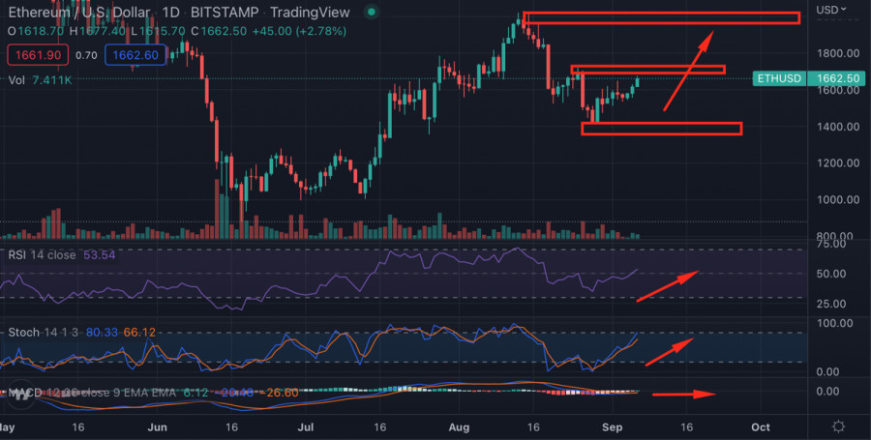Image resolution: width=871 pixels, height=440 pixels.
Task: Click the 75.00 RSI axis label
Action: pos(830,244)
